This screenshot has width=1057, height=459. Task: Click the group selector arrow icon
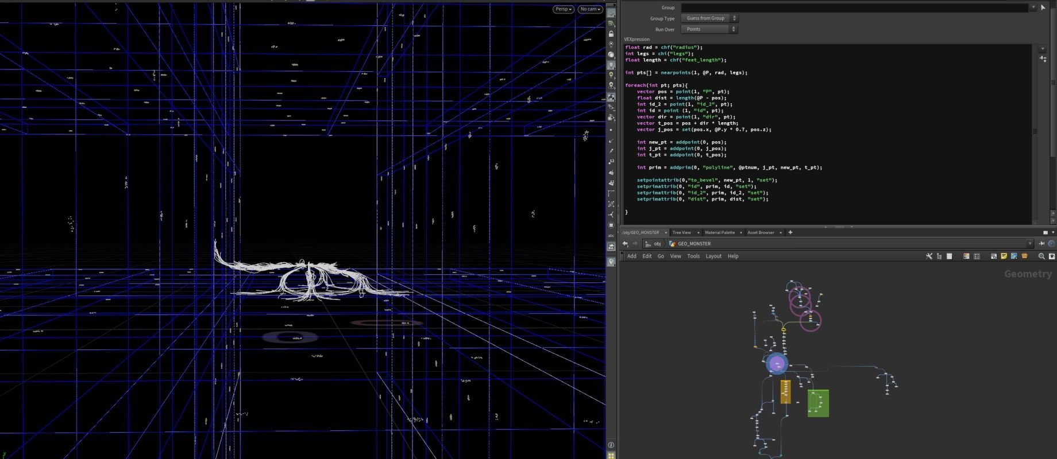[1043, 7]
